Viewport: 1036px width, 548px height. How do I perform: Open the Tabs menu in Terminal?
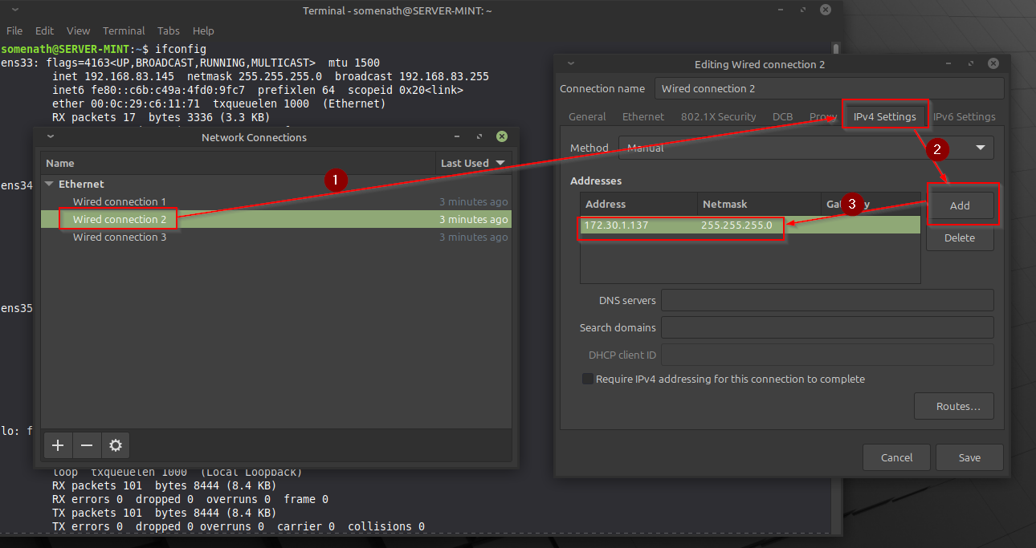point(169,30)
